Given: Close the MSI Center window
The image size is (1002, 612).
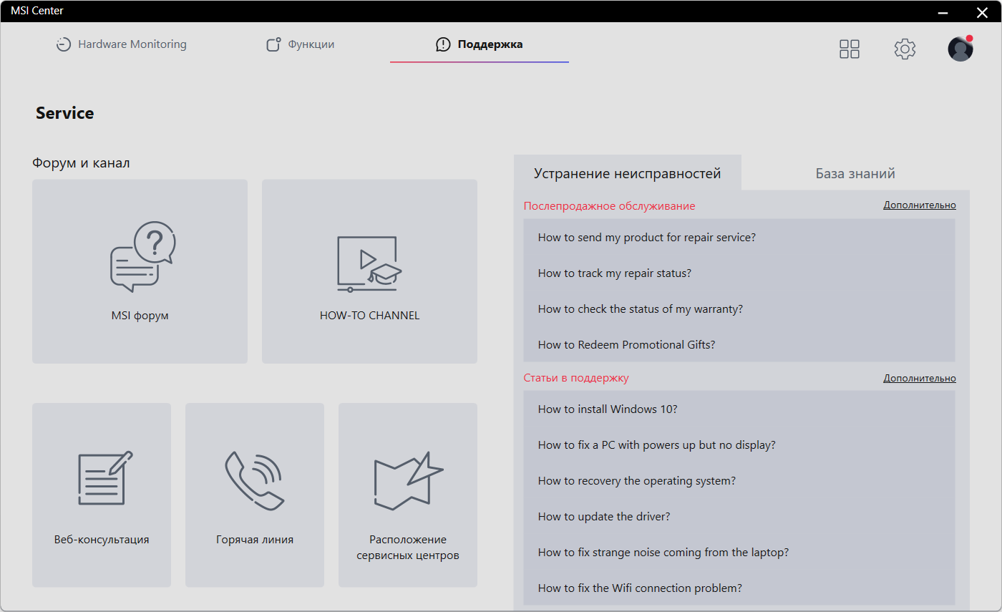Looking at the screenshot, I should [x=981, y=12].
